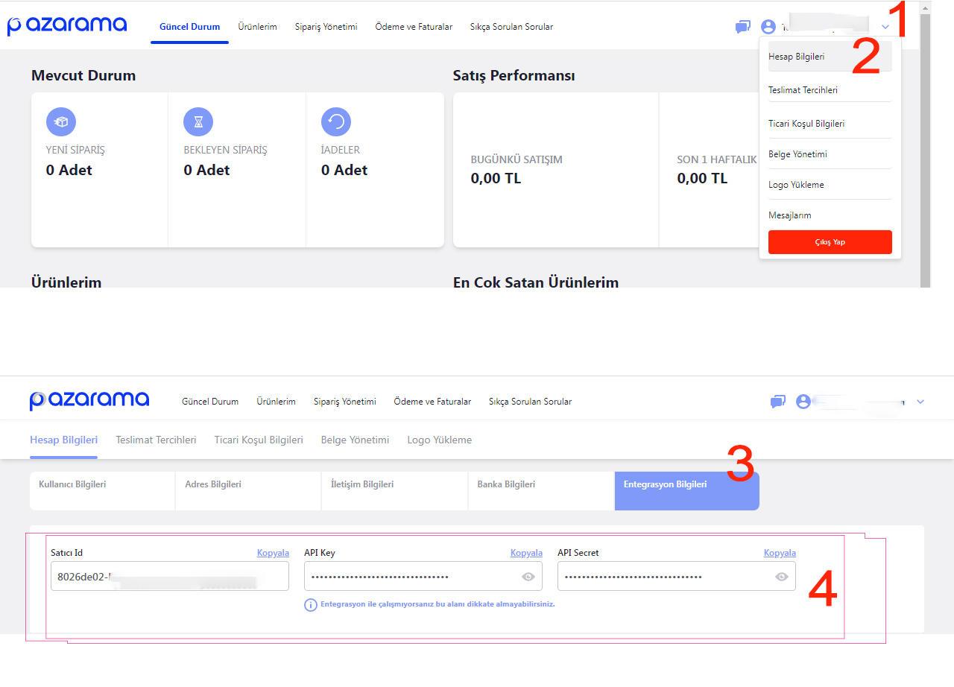Switch to the Logo Yükleme page tab
Viewport: 954px width, 687px height.
point(440,440)
